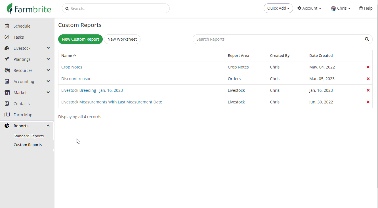Click the Market store icon

[7, 93]
